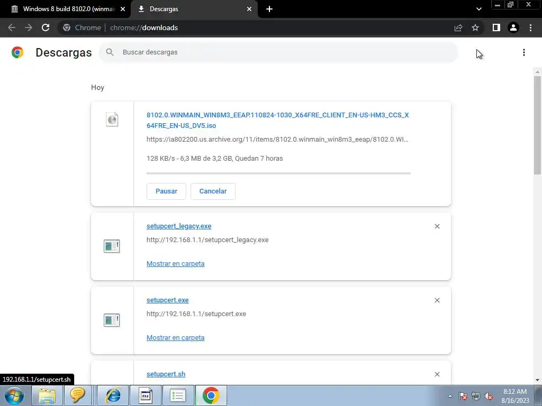
Task: Switch to the Windows 8 build 8102.0 tab
Action: pyautogui.click(x=65, y=9)
